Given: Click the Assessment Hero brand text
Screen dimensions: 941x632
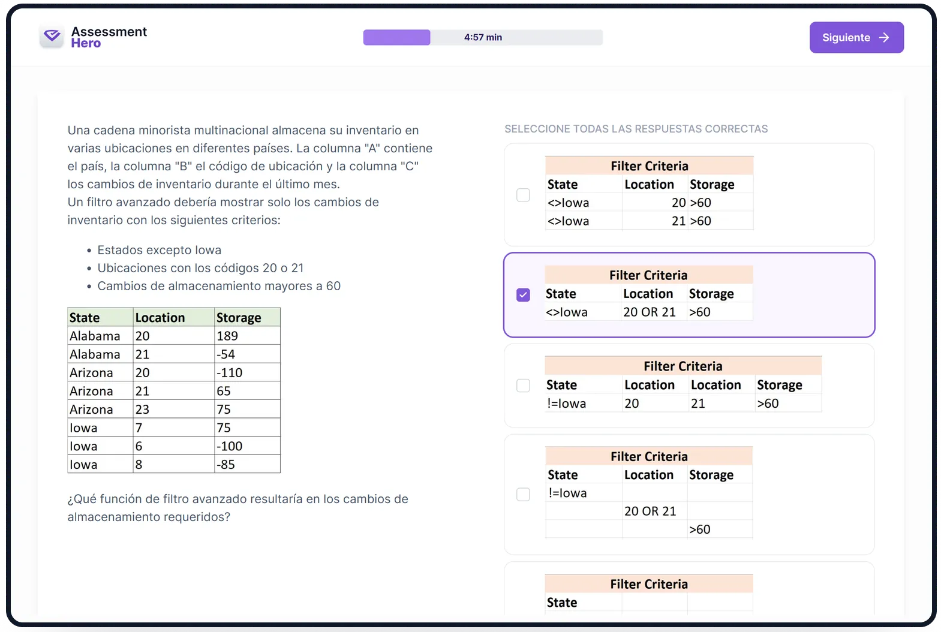Looking at the screenshot, I should pyautogui.click(x=109, y=37).
